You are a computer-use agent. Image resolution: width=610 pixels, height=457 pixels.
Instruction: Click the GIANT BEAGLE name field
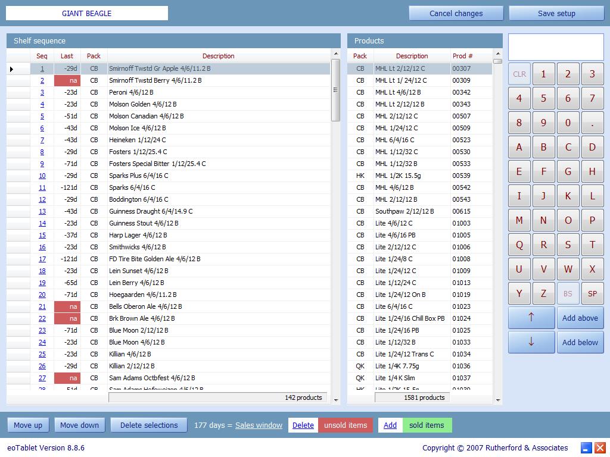[x=87, y=13]
